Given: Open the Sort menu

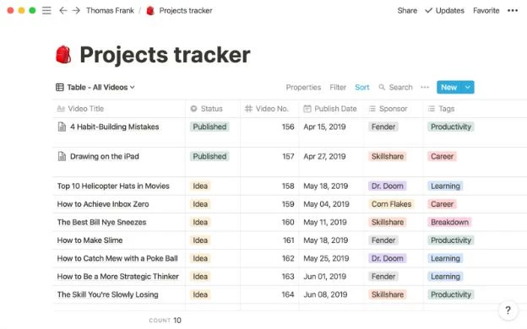Looking at the screenshot, I should click(362, 87).
